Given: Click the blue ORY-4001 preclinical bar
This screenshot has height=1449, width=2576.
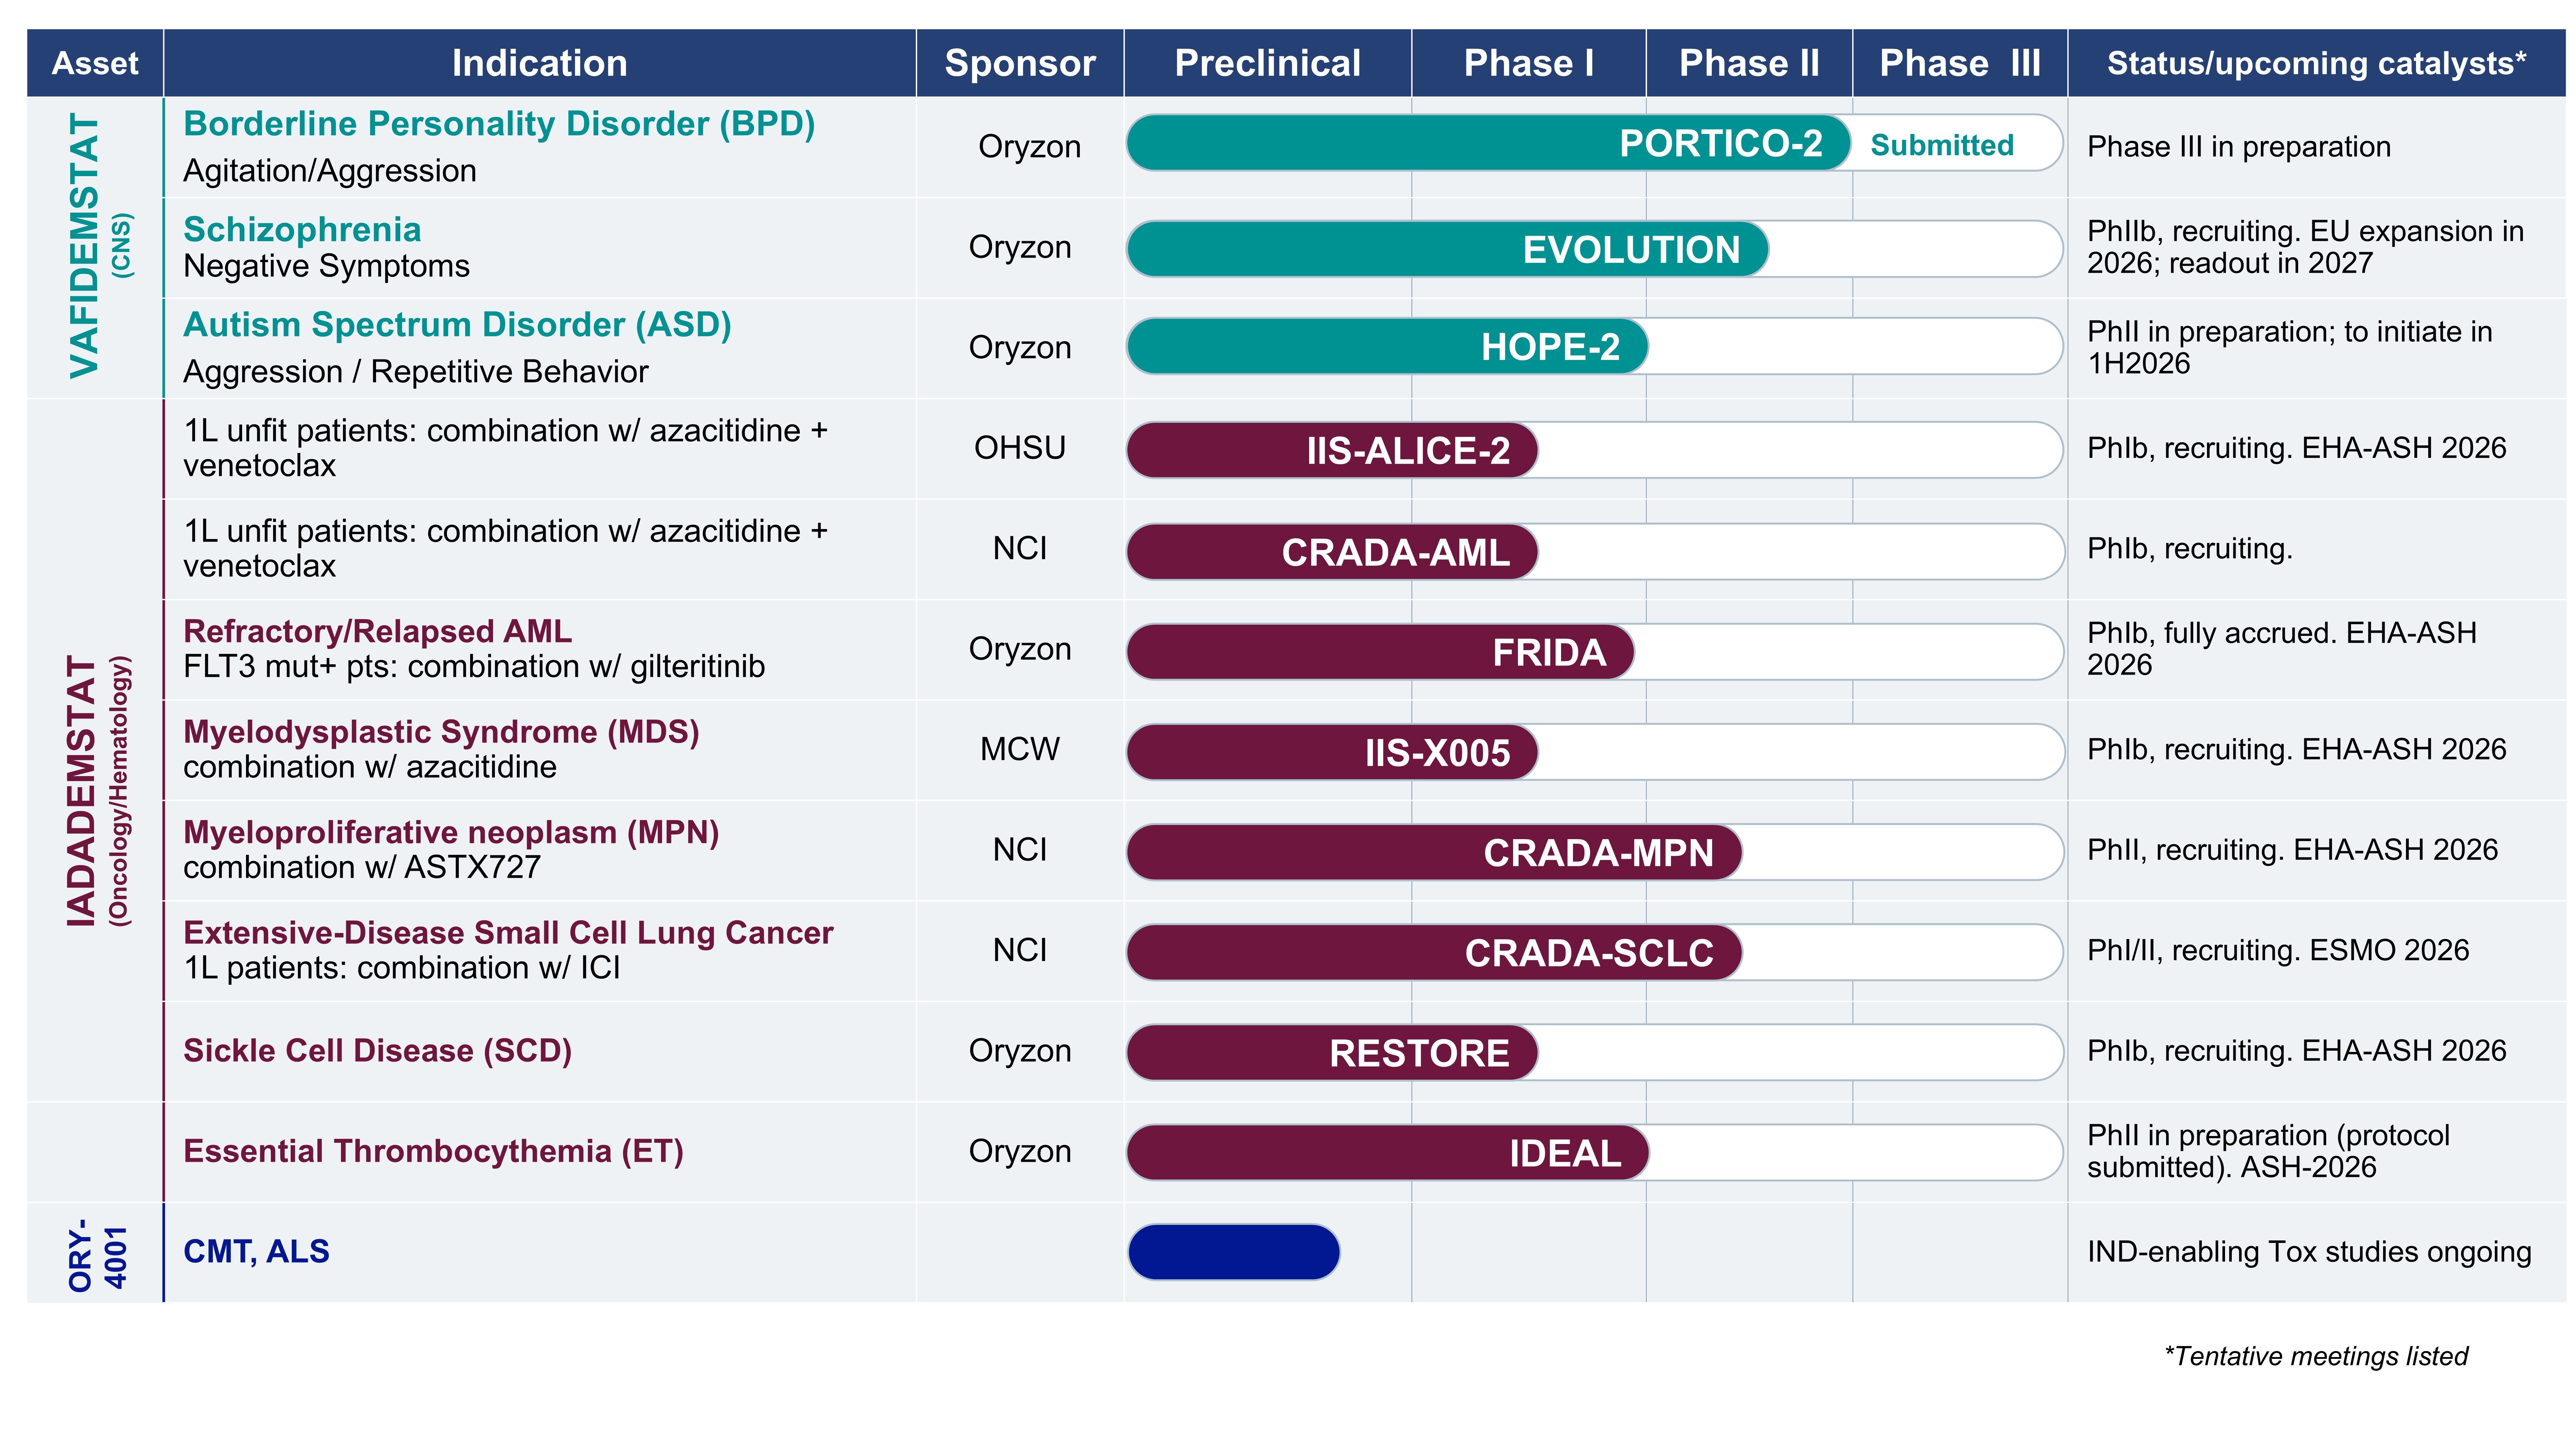Looking at the screenshot, I should [x=1234, y=1252].
